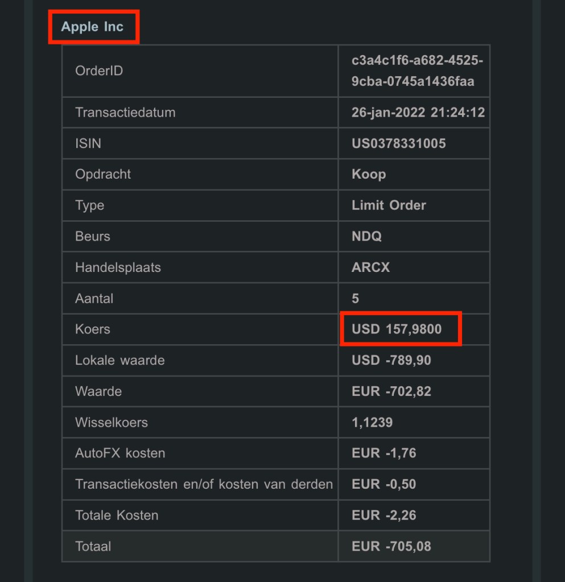Click the transaction date 26-jan-2022 value

tap(418, 113)
